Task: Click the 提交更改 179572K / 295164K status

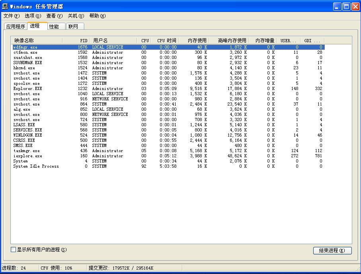Action: pyautogui.click(x=121, y=268)
